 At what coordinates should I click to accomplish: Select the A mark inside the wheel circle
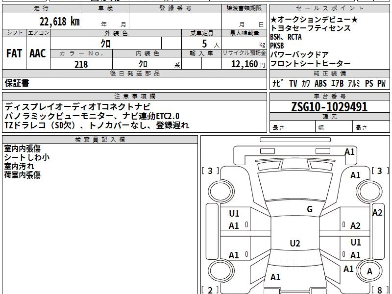point(370,271)
